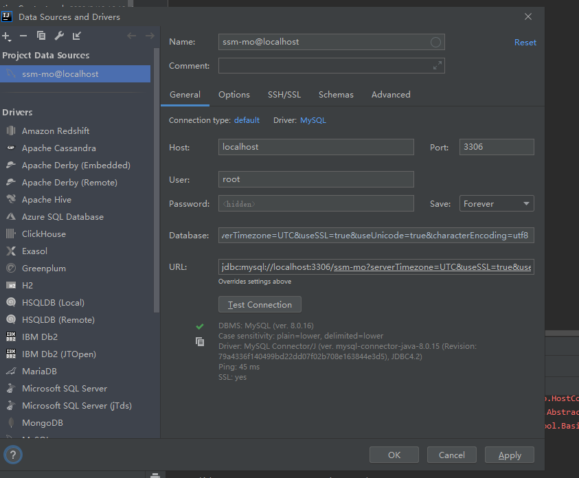Viewport: 579px width, 478px height.
Task: Select Apache Derby (Remote) driver
Action: coord(69,183)
